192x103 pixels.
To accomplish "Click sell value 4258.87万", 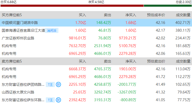I will point(102,84).
